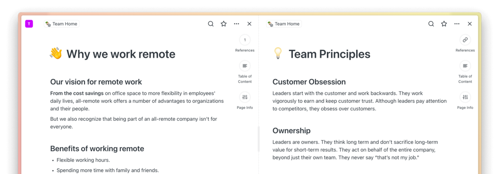Open more options menu in right pane
Image resolution: width=499 pixels, height=174 pixels.
click(457, 24)
